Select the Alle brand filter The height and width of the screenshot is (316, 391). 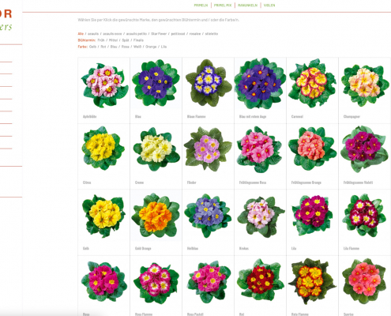click(81, 34)
